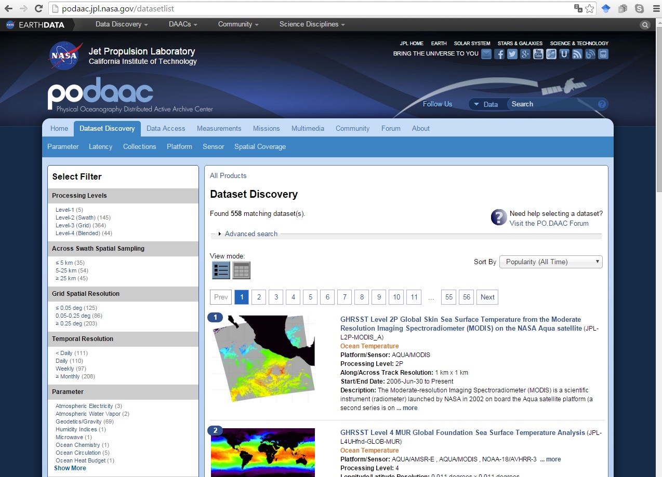Viewport: 662px width, 477px height.
Task: Expand the Advanced search section
Action: pos(250,234)
